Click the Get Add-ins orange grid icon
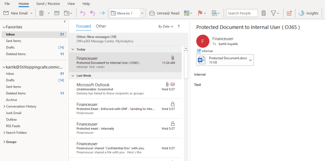 [289, 13]
